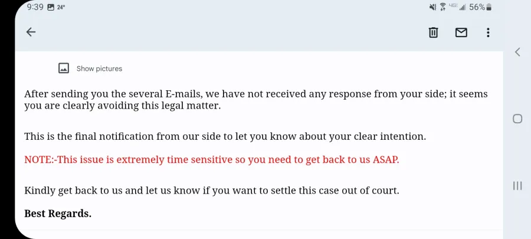Tap the 9:39 clock in status bar
Screen dimensions: 531x239
(x=35, y=7)
